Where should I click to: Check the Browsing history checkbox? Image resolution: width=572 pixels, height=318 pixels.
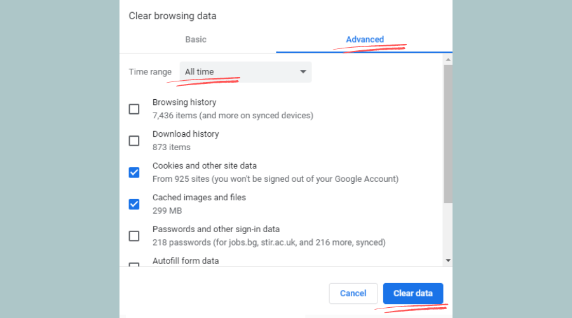click(134, 109)
